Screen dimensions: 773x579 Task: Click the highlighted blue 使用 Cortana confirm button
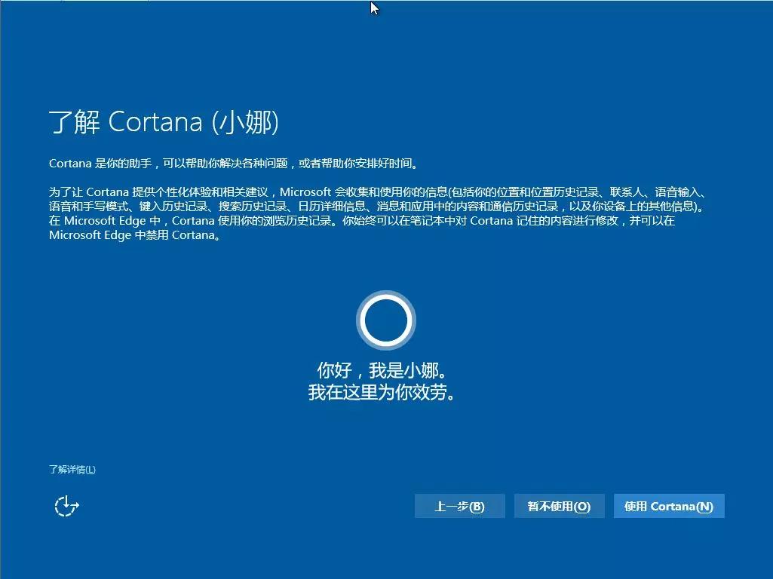pos(669,506)
